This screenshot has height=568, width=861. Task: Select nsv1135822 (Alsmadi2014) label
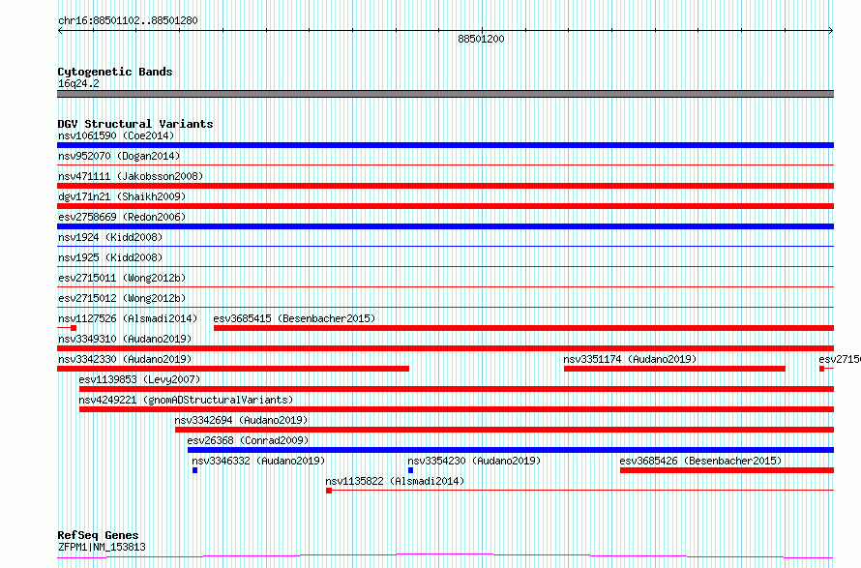click(395, 481)
